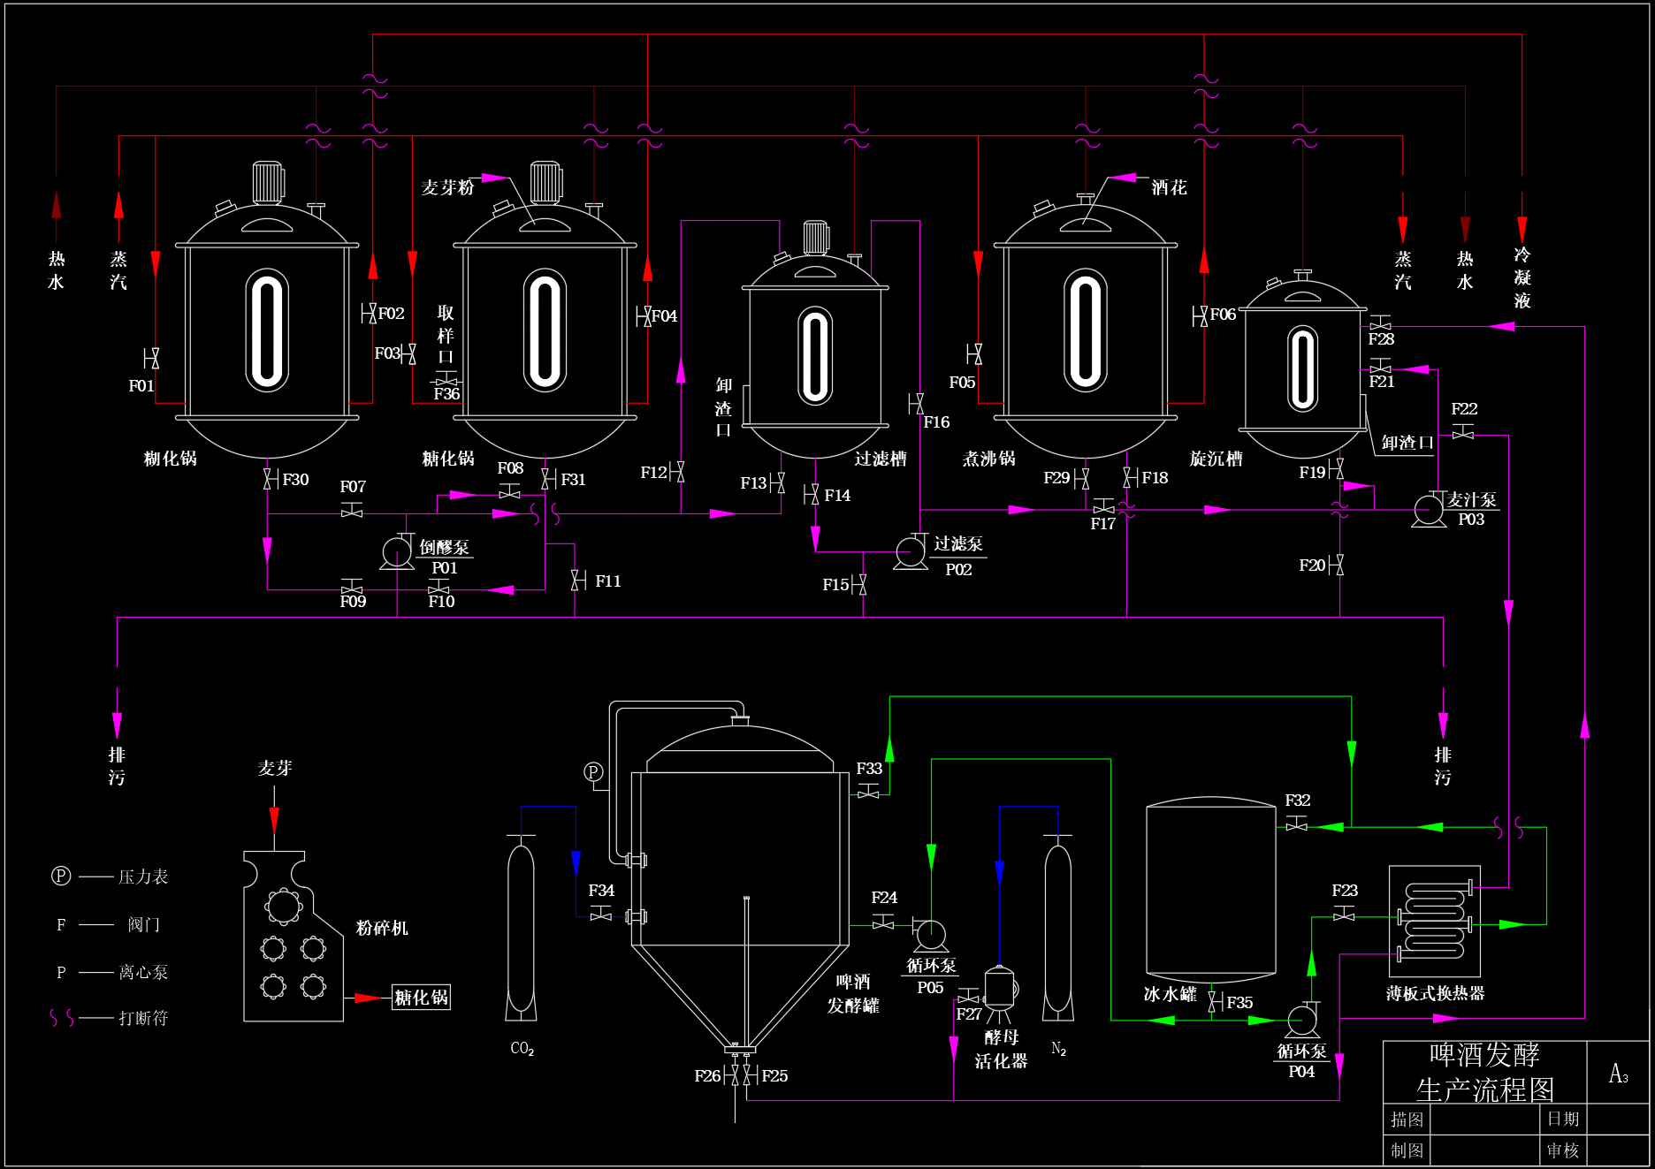
Task: Select valve F30 under the 糊化锅 vessel
Action: coord(271,480)
